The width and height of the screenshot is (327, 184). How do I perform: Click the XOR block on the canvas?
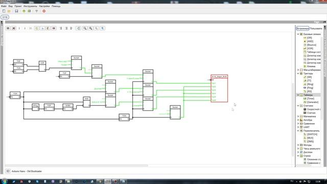click(42, 66)
